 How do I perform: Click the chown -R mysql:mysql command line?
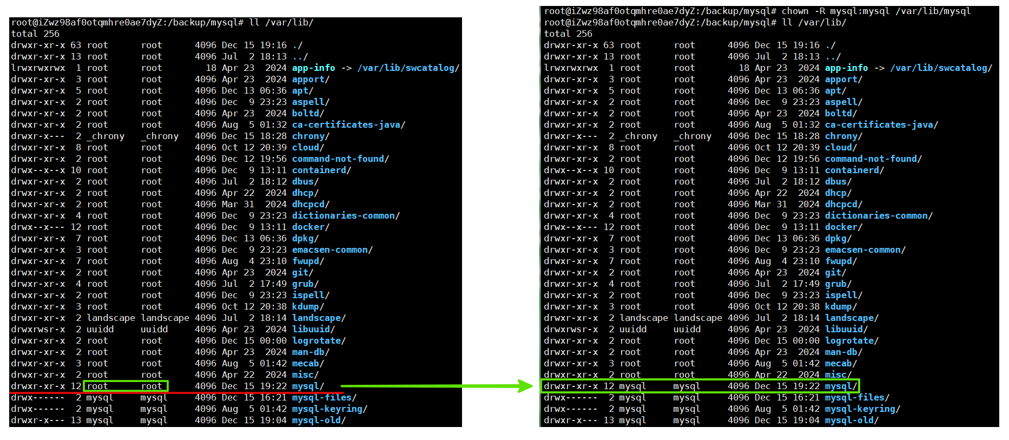tap(757, 11)
